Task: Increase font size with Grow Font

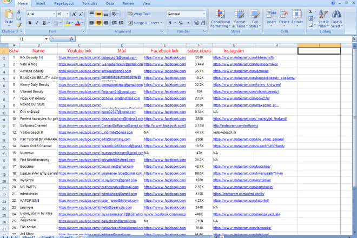Action: coord(74,14)
